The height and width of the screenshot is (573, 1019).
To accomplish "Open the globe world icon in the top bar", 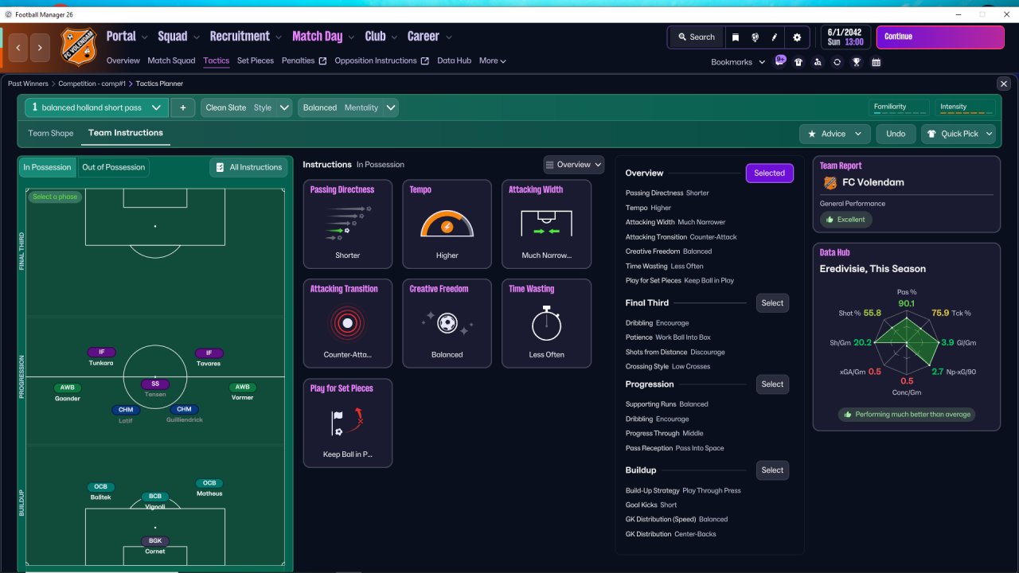I will 755,37.
